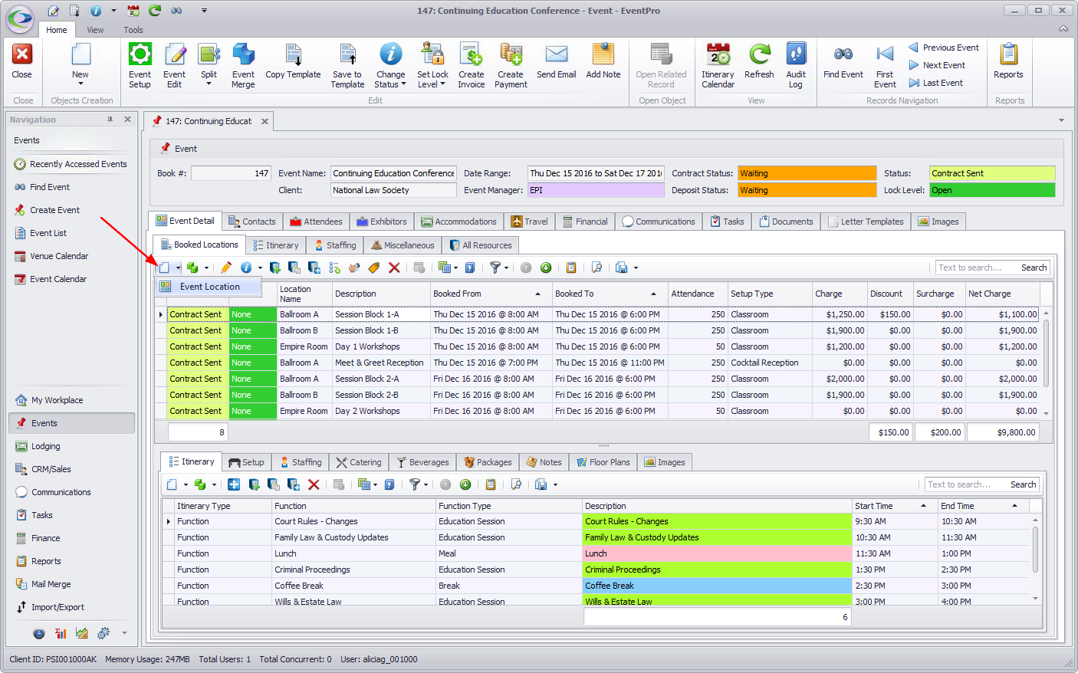Open the Attendees tab

316,222
